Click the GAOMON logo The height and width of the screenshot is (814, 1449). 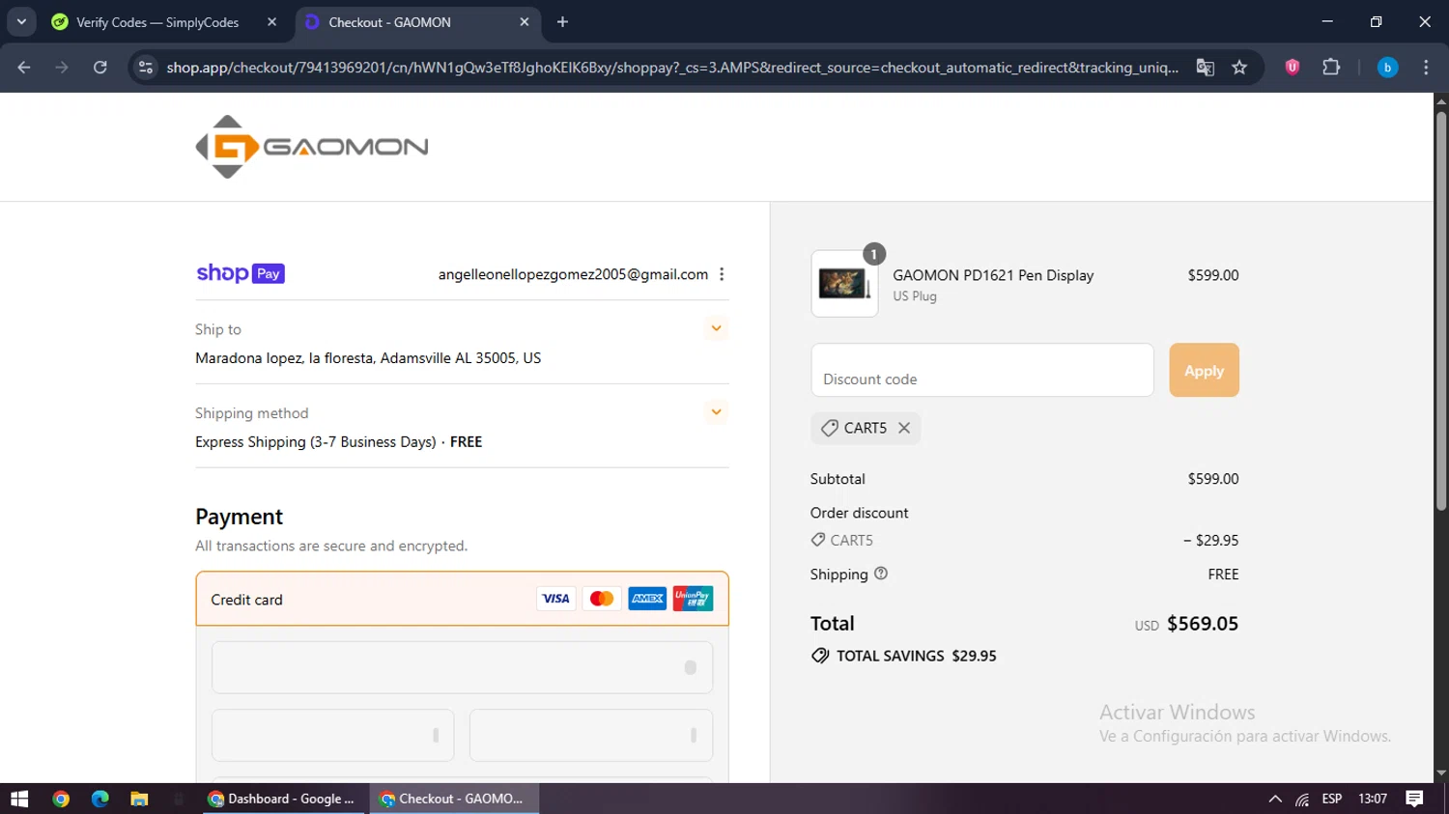click(x=311, y=147)
